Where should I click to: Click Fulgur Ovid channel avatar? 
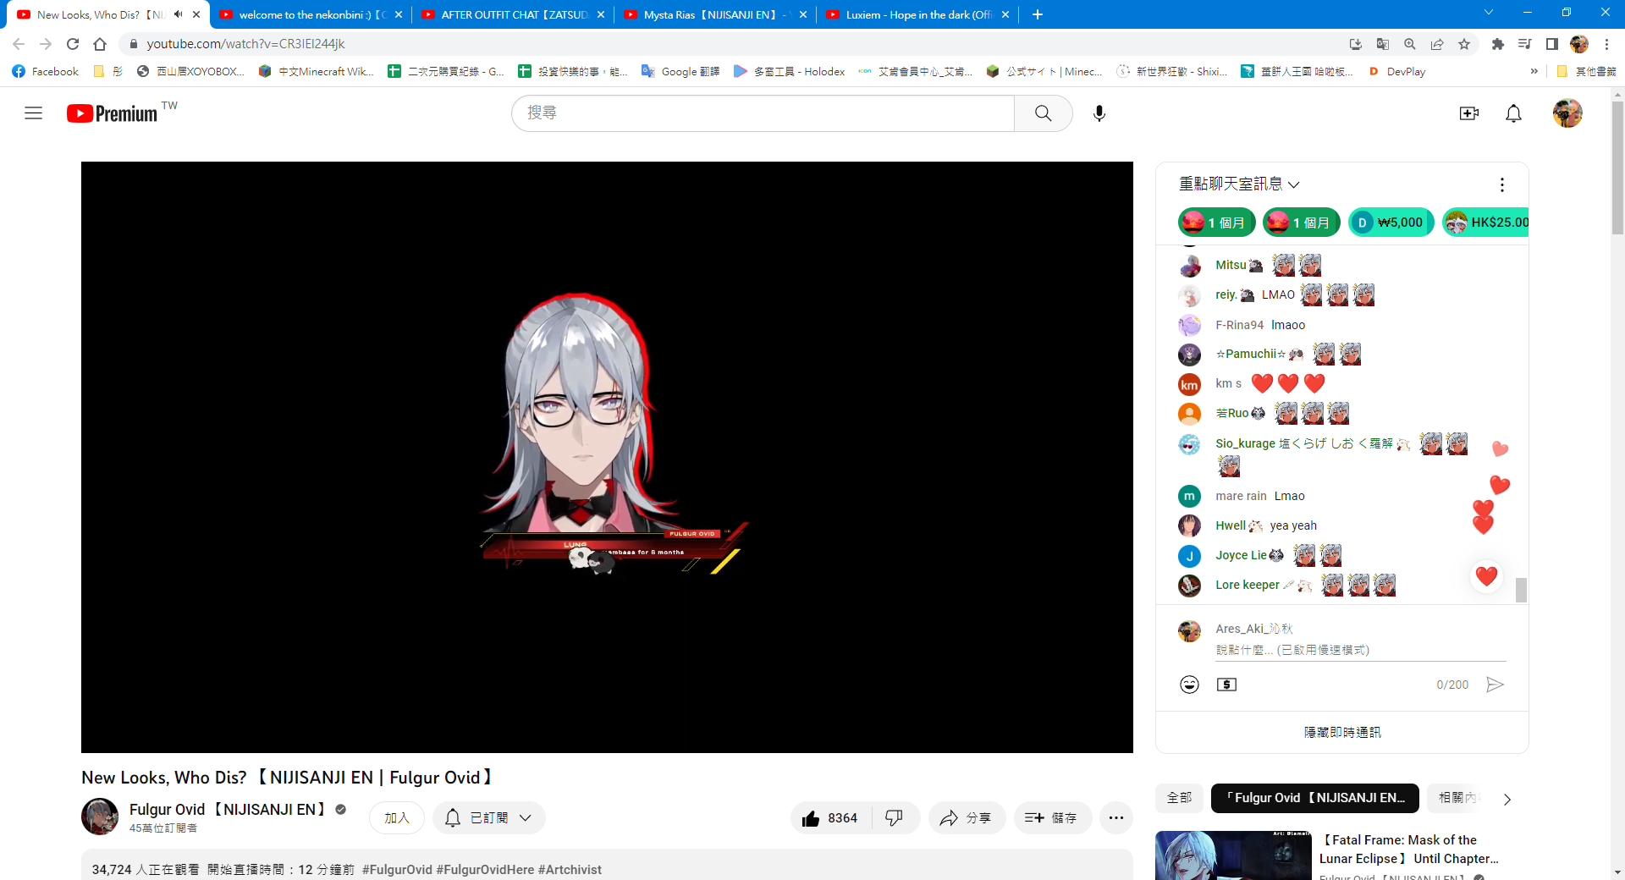pyautogui.click(x=100, y=817)
